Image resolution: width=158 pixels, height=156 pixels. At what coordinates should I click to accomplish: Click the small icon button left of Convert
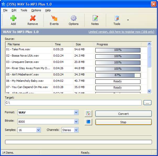pos(88,113)
